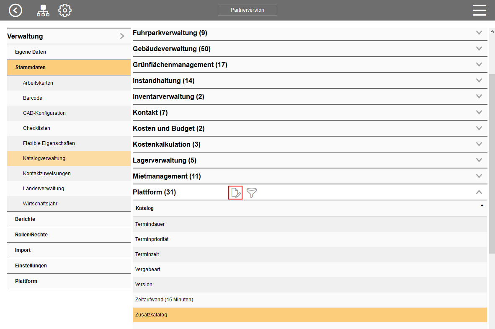Open the organization structure icon
This screenshot has height=329, width=495.
click(43, 10)
